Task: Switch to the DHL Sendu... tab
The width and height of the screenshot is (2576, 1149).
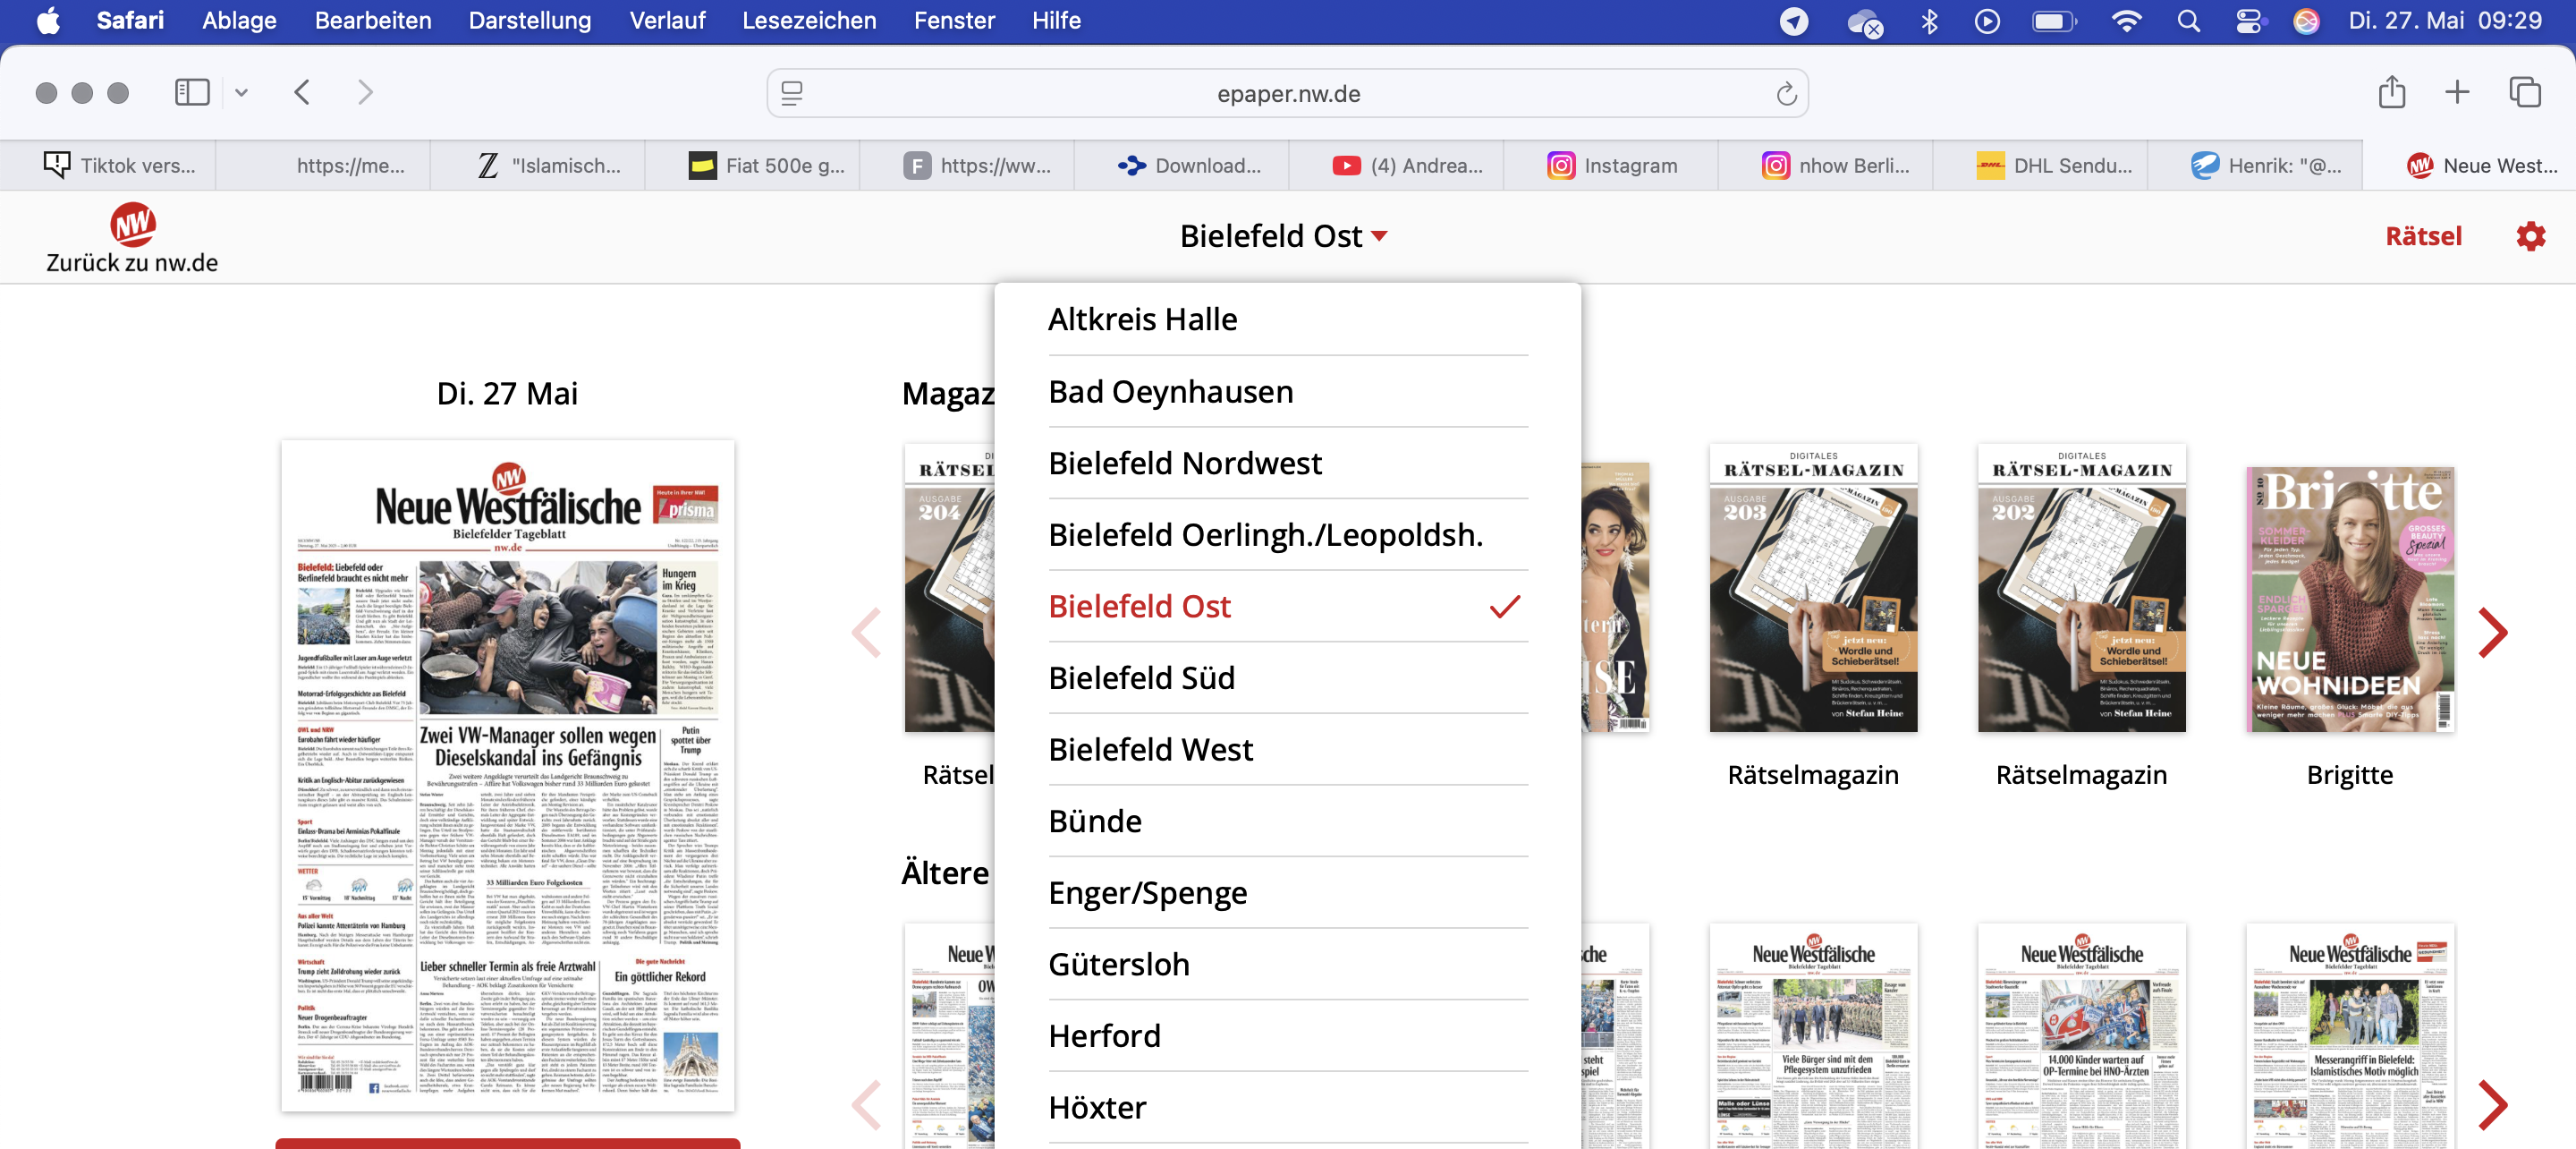Action: point(2040,166)
